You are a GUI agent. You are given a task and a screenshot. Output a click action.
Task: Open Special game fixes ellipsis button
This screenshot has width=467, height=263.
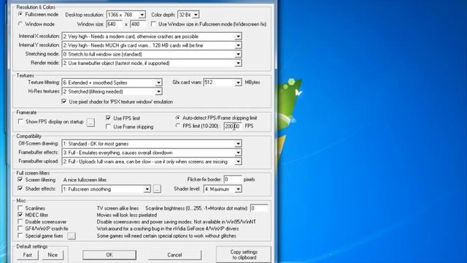pos(72,236)
